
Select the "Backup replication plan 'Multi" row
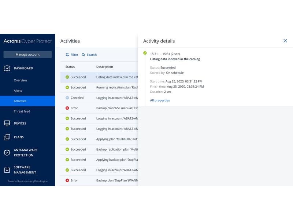coord(99,150)
